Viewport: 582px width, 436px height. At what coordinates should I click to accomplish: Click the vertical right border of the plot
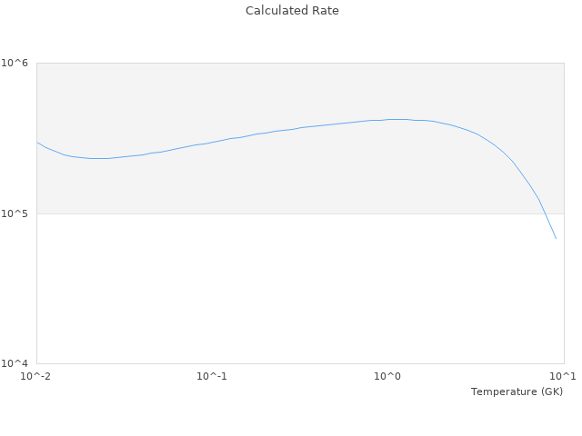564,272
